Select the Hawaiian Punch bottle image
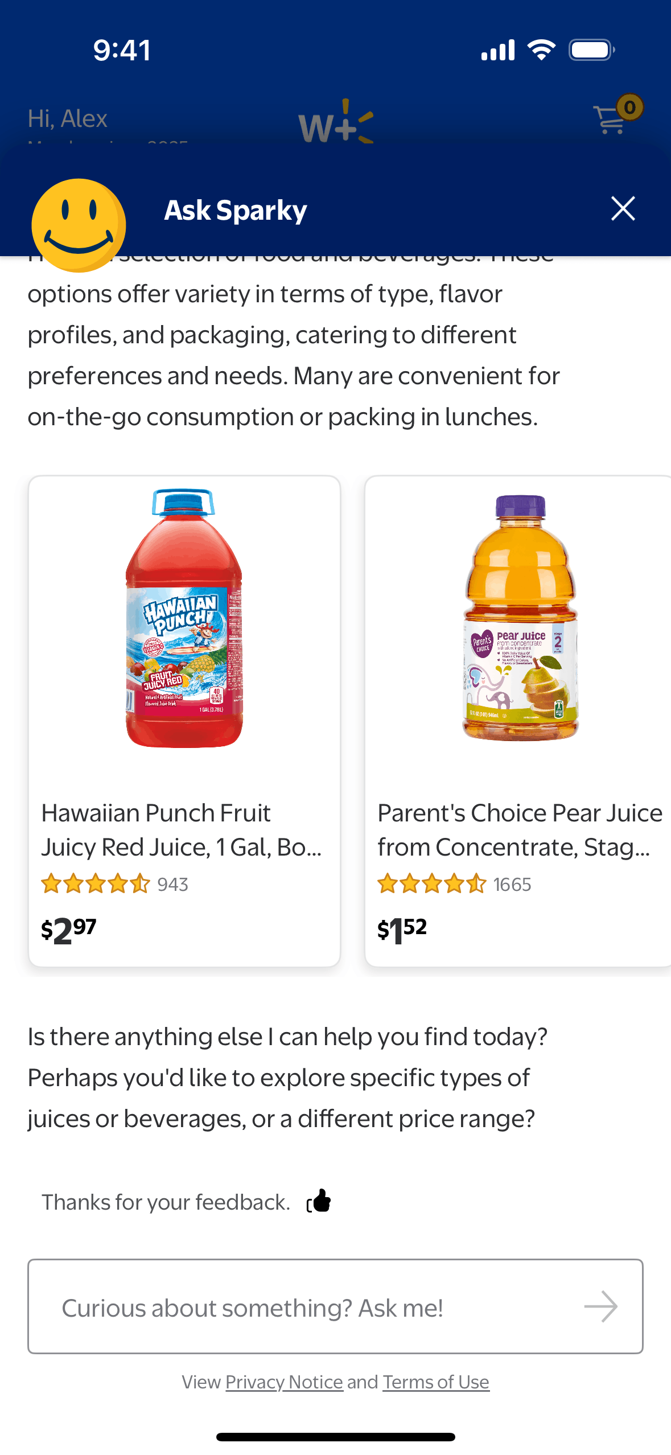The width and height of the screenshot is (671, 1455). pos(184,619)
